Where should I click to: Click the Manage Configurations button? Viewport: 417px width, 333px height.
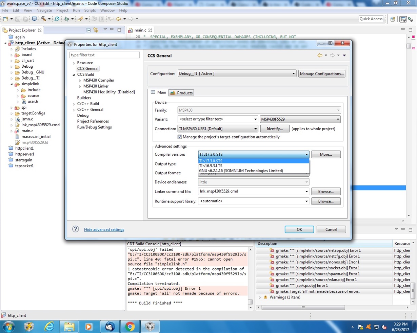pos(322,74)
